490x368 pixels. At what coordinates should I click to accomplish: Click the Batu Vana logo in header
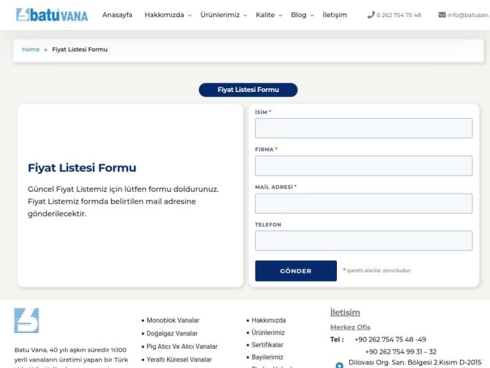[x=52, y=15]
